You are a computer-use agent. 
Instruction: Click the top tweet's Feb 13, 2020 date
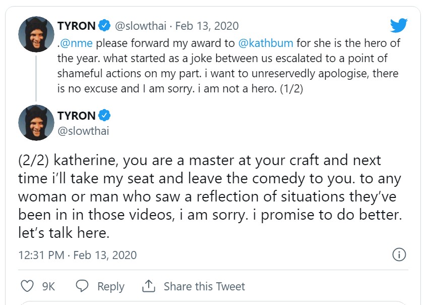[207, 26]
